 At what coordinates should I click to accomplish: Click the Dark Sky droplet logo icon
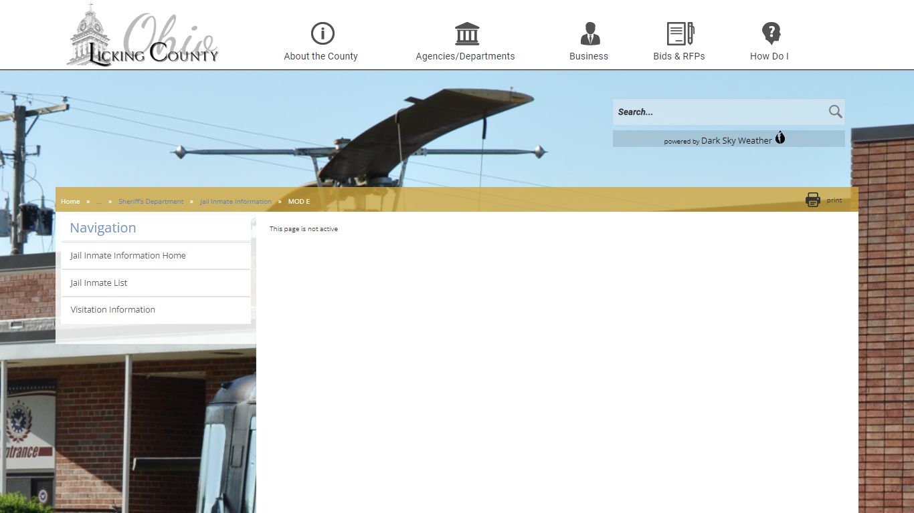click(x=780, y=138)
